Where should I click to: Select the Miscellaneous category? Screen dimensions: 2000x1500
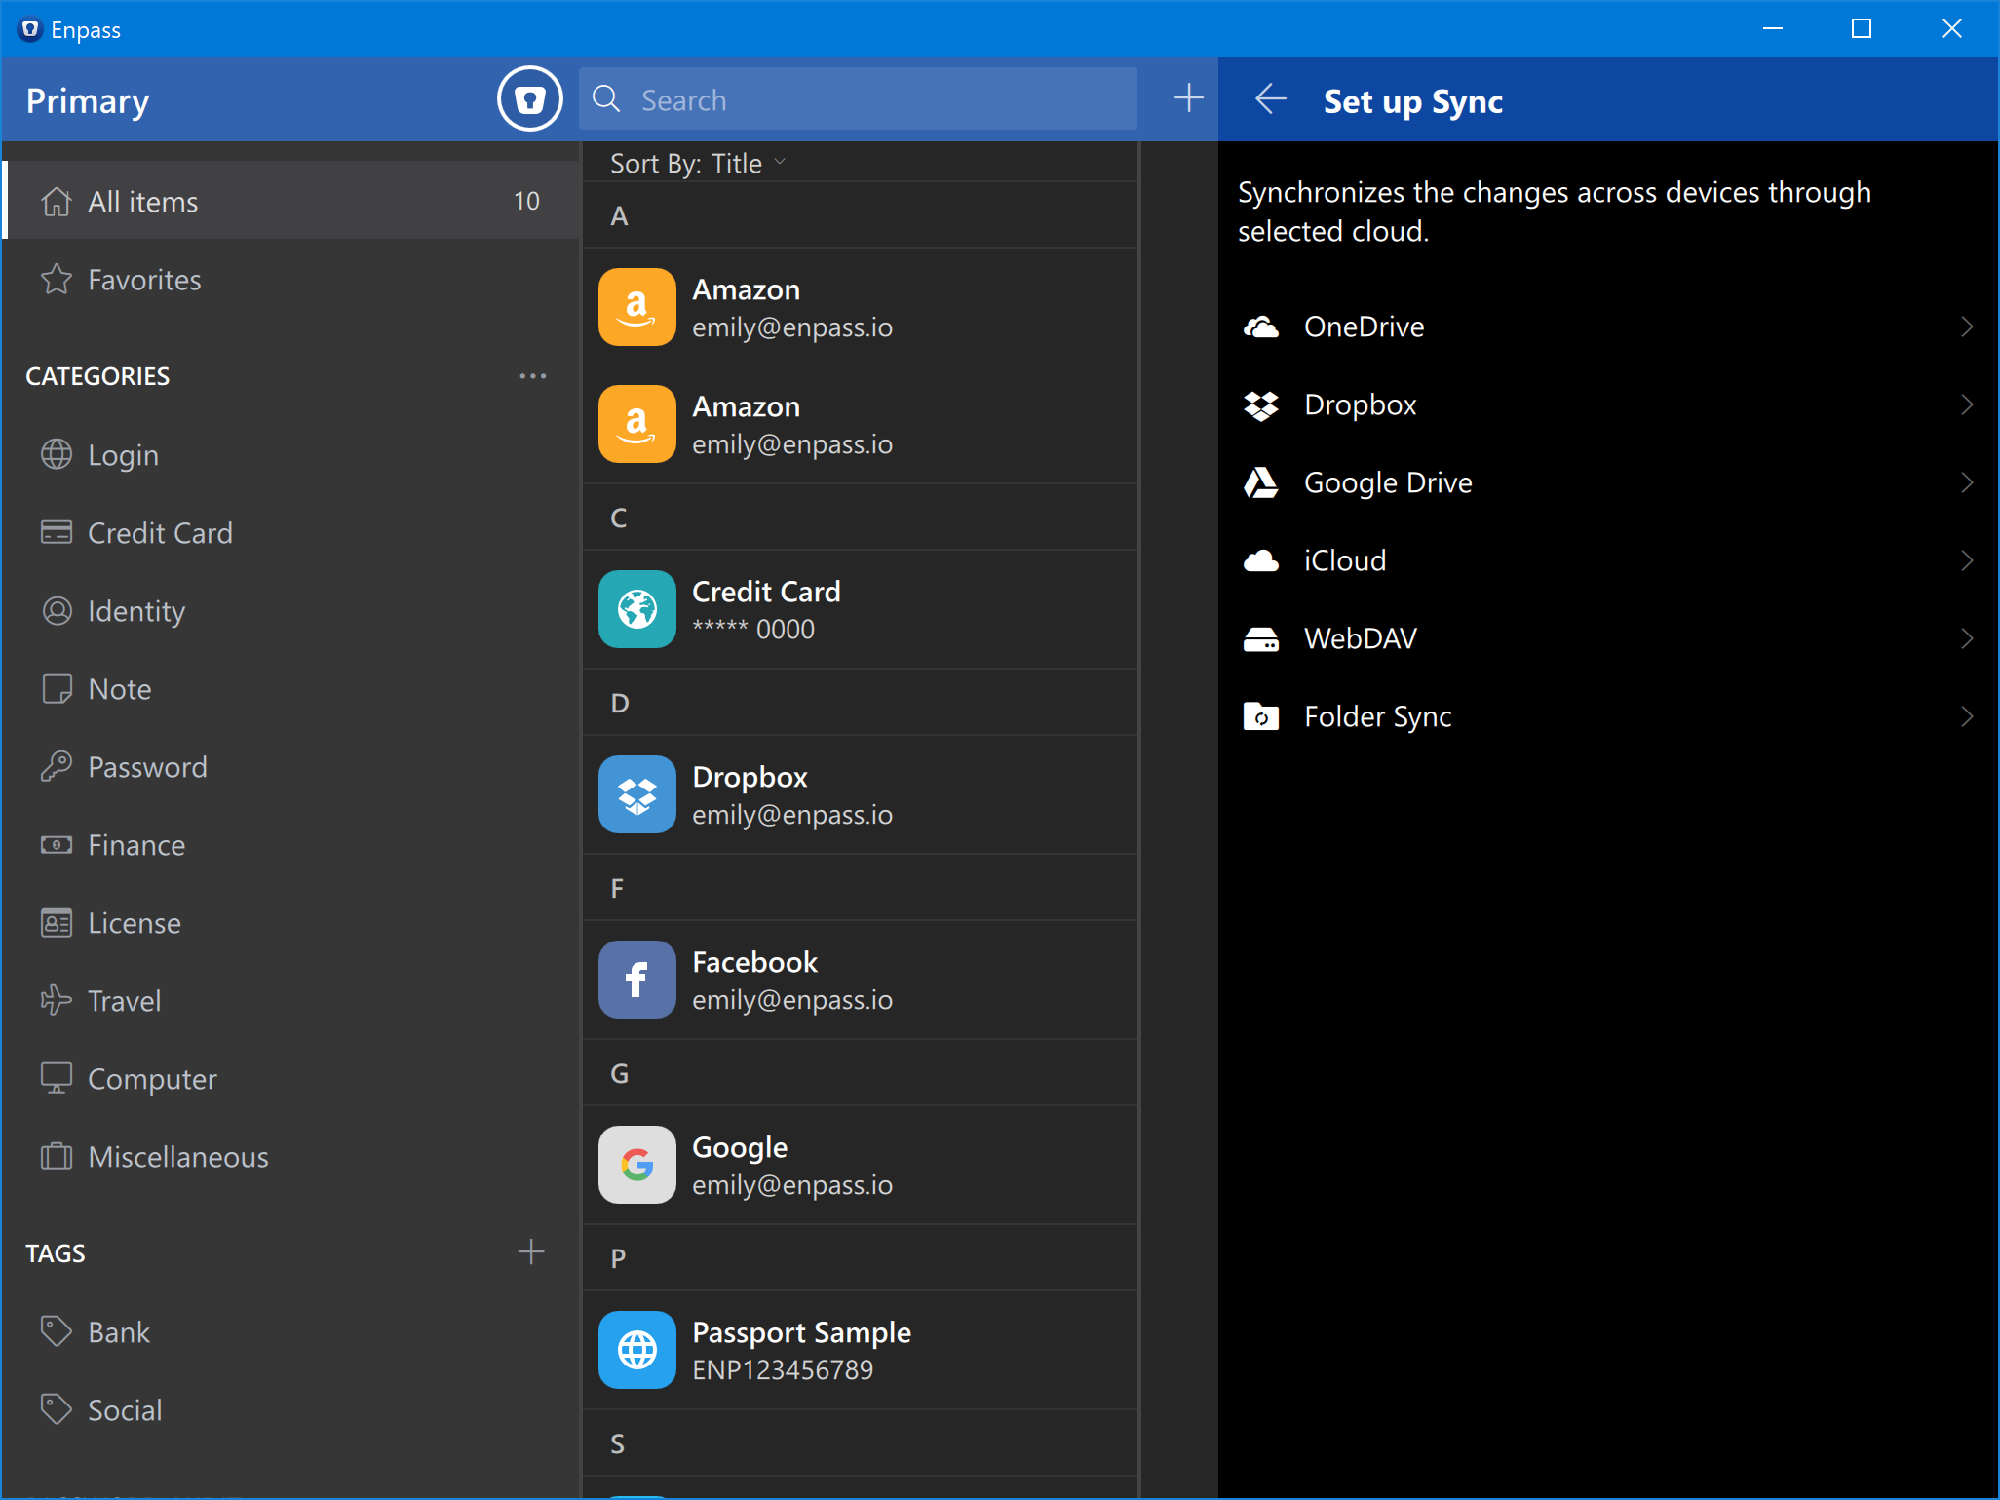pyautogui.click(x=291, y=1157)
